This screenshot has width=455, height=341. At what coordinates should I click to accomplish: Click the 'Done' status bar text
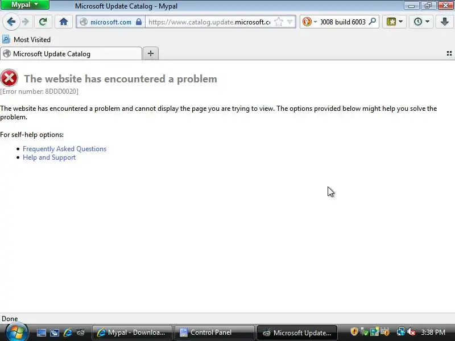[x=10, y=319]
